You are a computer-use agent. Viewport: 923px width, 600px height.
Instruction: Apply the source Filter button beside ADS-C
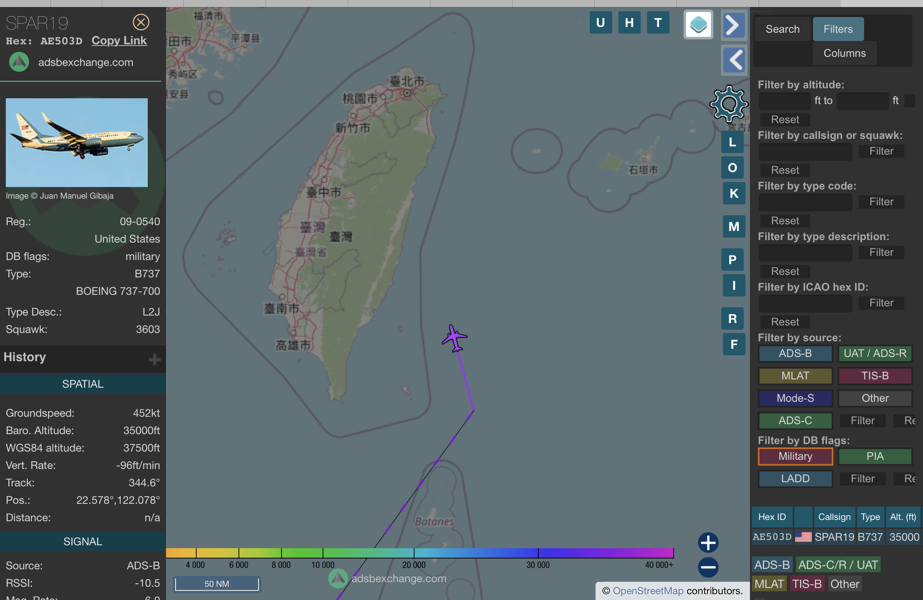click(x=862, y=421)
